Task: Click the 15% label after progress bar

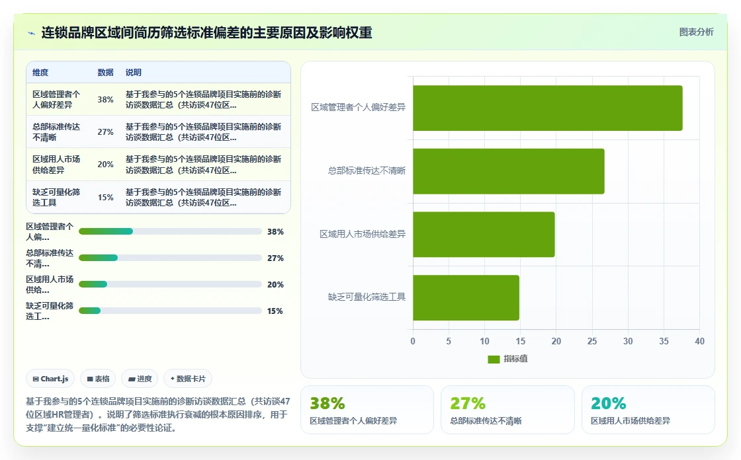Action: coord(275,311)
